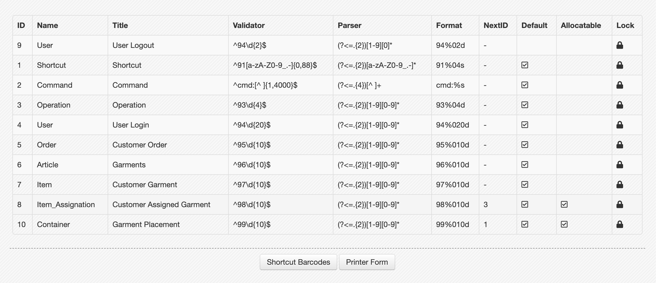Toggle Default checkbox for Shortcut row
The height and width of the screenshot is (283, 656).
pyautogui.click(x=525, y=65)
